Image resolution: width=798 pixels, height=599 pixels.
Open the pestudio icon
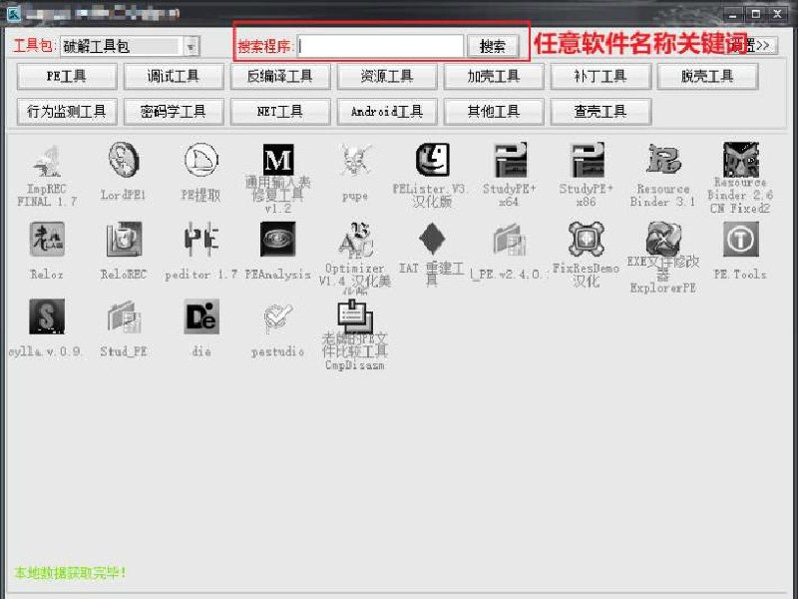(x=278, y=317)
